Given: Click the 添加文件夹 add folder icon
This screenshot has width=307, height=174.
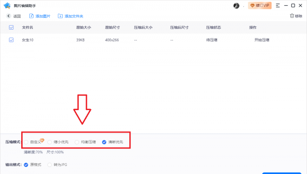Looking at the screenshot, I should point(60,16).
